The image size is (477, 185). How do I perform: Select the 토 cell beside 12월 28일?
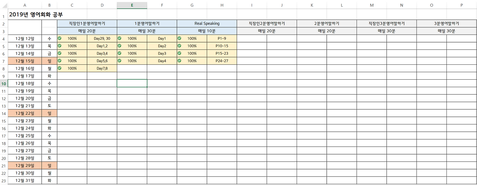[50, 158]
